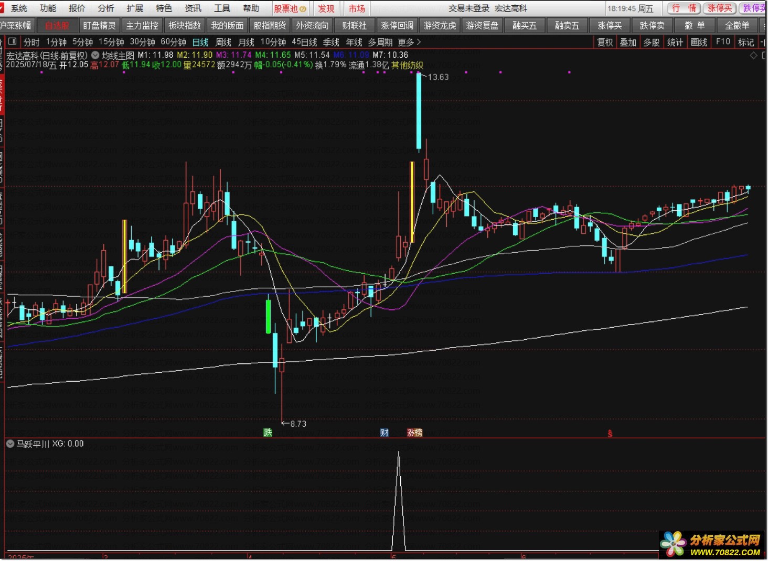Select the 涨停回调 toolbar button
The image size is (769, 561).
click(397, 25)
